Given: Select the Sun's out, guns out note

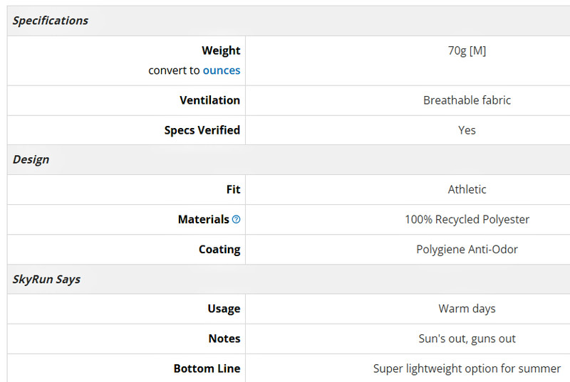Looking at the screenshot, I should (x=467, y=339).
